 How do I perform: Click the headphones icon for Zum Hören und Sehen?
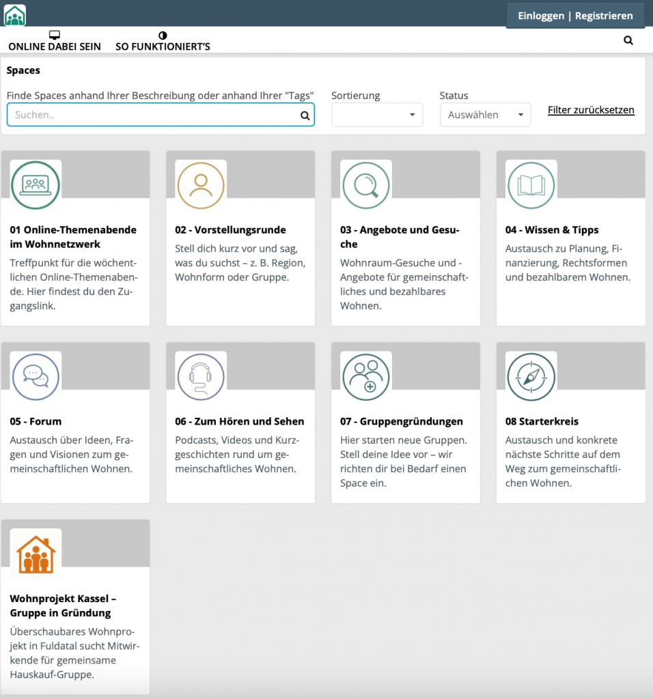pyautogui.click(x=201, y=377)
